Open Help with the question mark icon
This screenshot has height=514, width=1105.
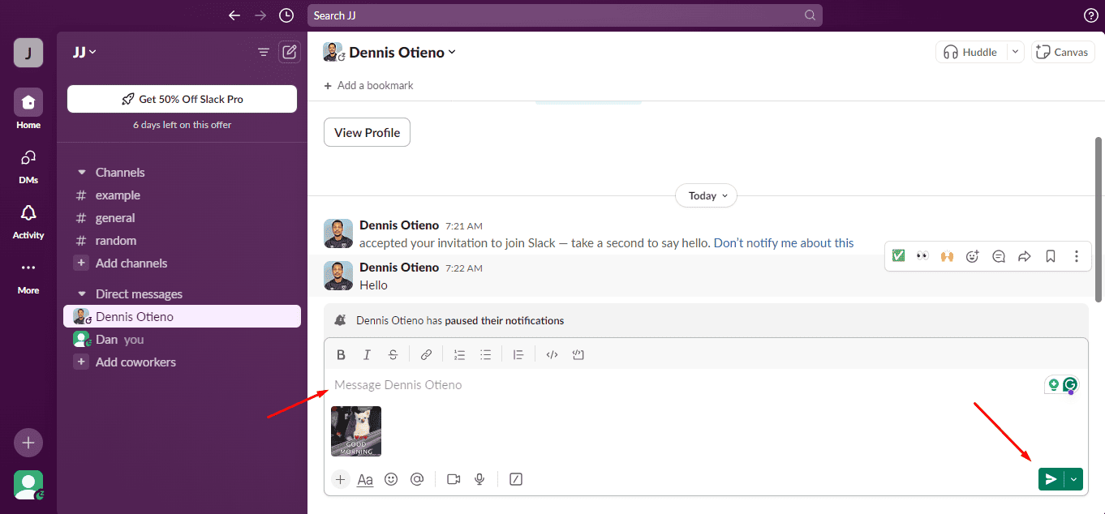pyautogui.click(x=1091, y=15)
